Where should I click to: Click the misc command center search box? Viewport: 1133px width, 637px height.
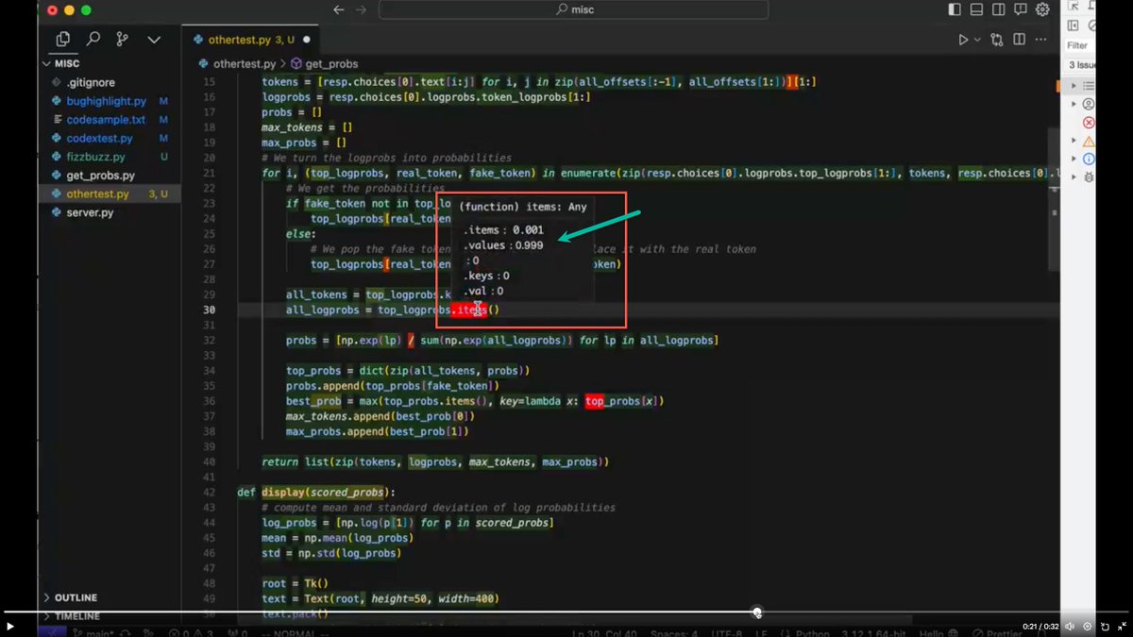(x=573, y=9)
